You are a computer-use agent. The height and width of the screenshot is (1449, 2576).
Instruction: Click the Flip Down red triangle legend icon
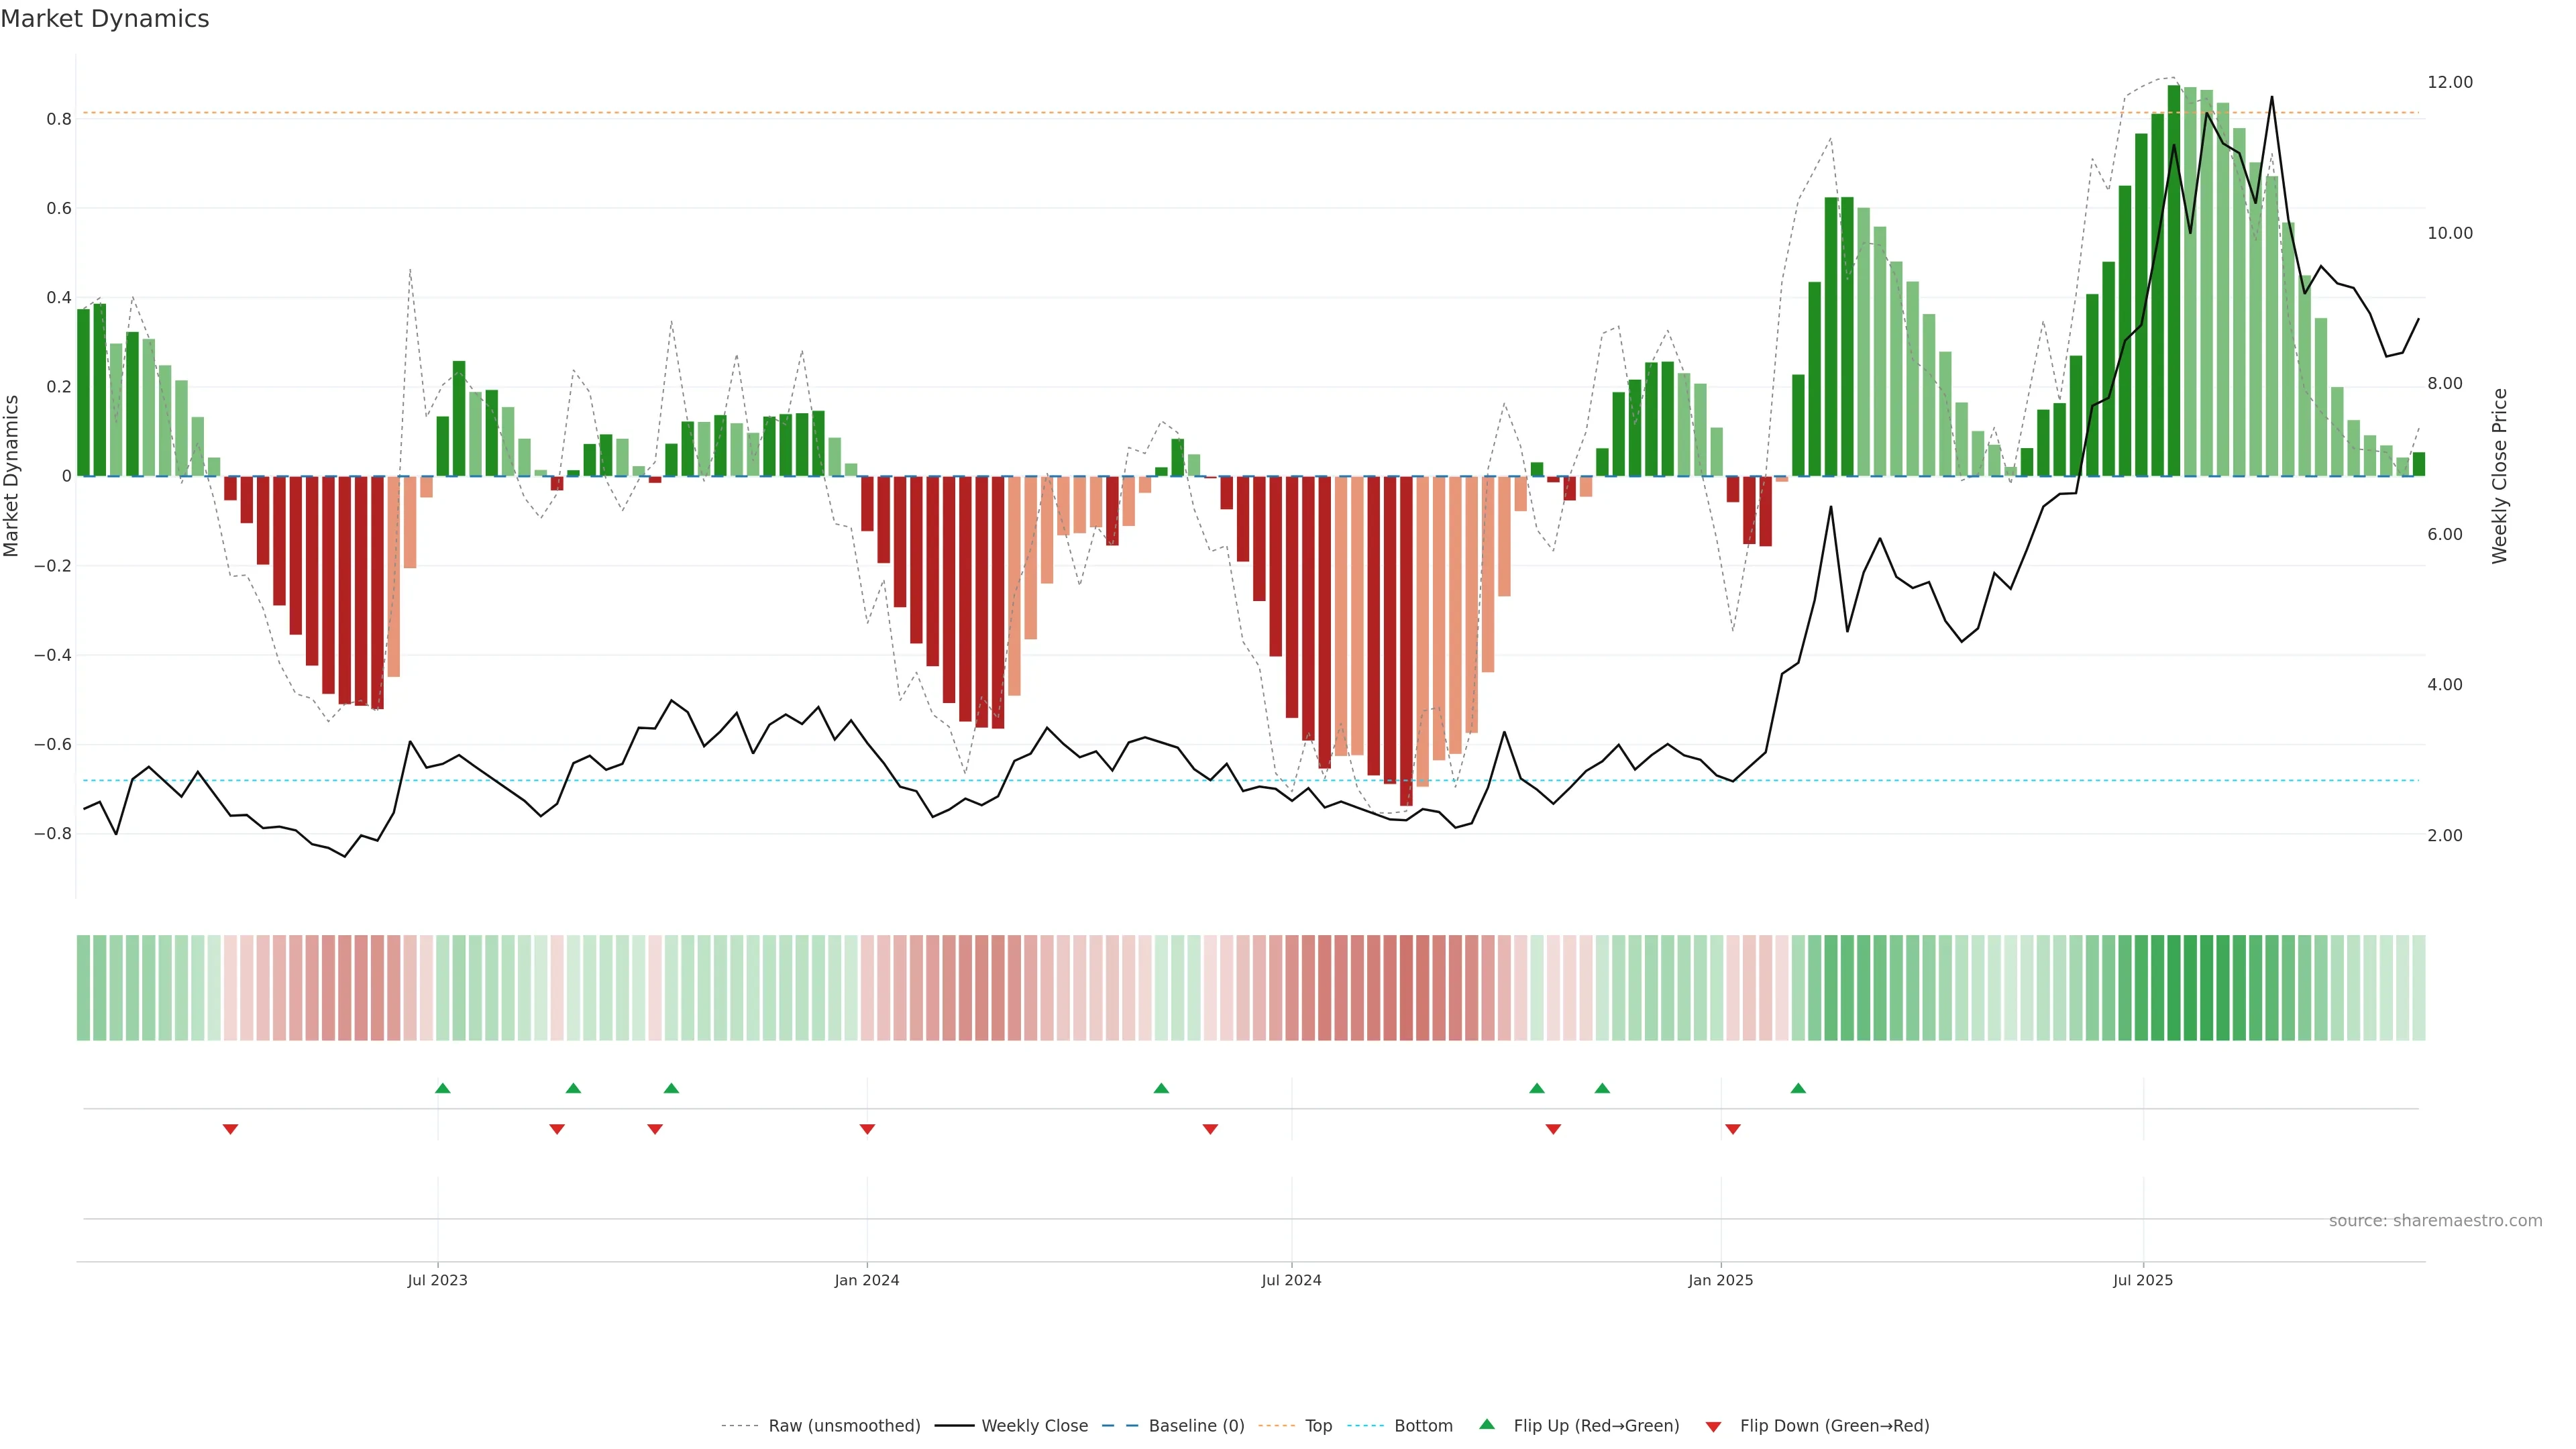click(1713, 1426)
